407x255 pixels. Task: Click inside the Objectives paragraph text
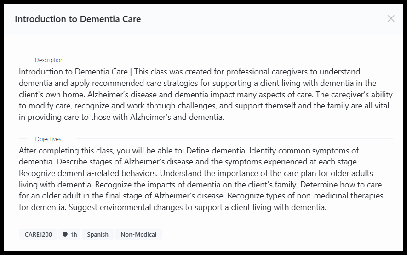pos(201,179)
